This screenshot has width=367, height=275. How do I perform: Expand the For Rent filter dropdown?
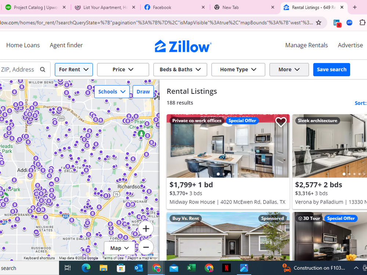pos(74,69)
